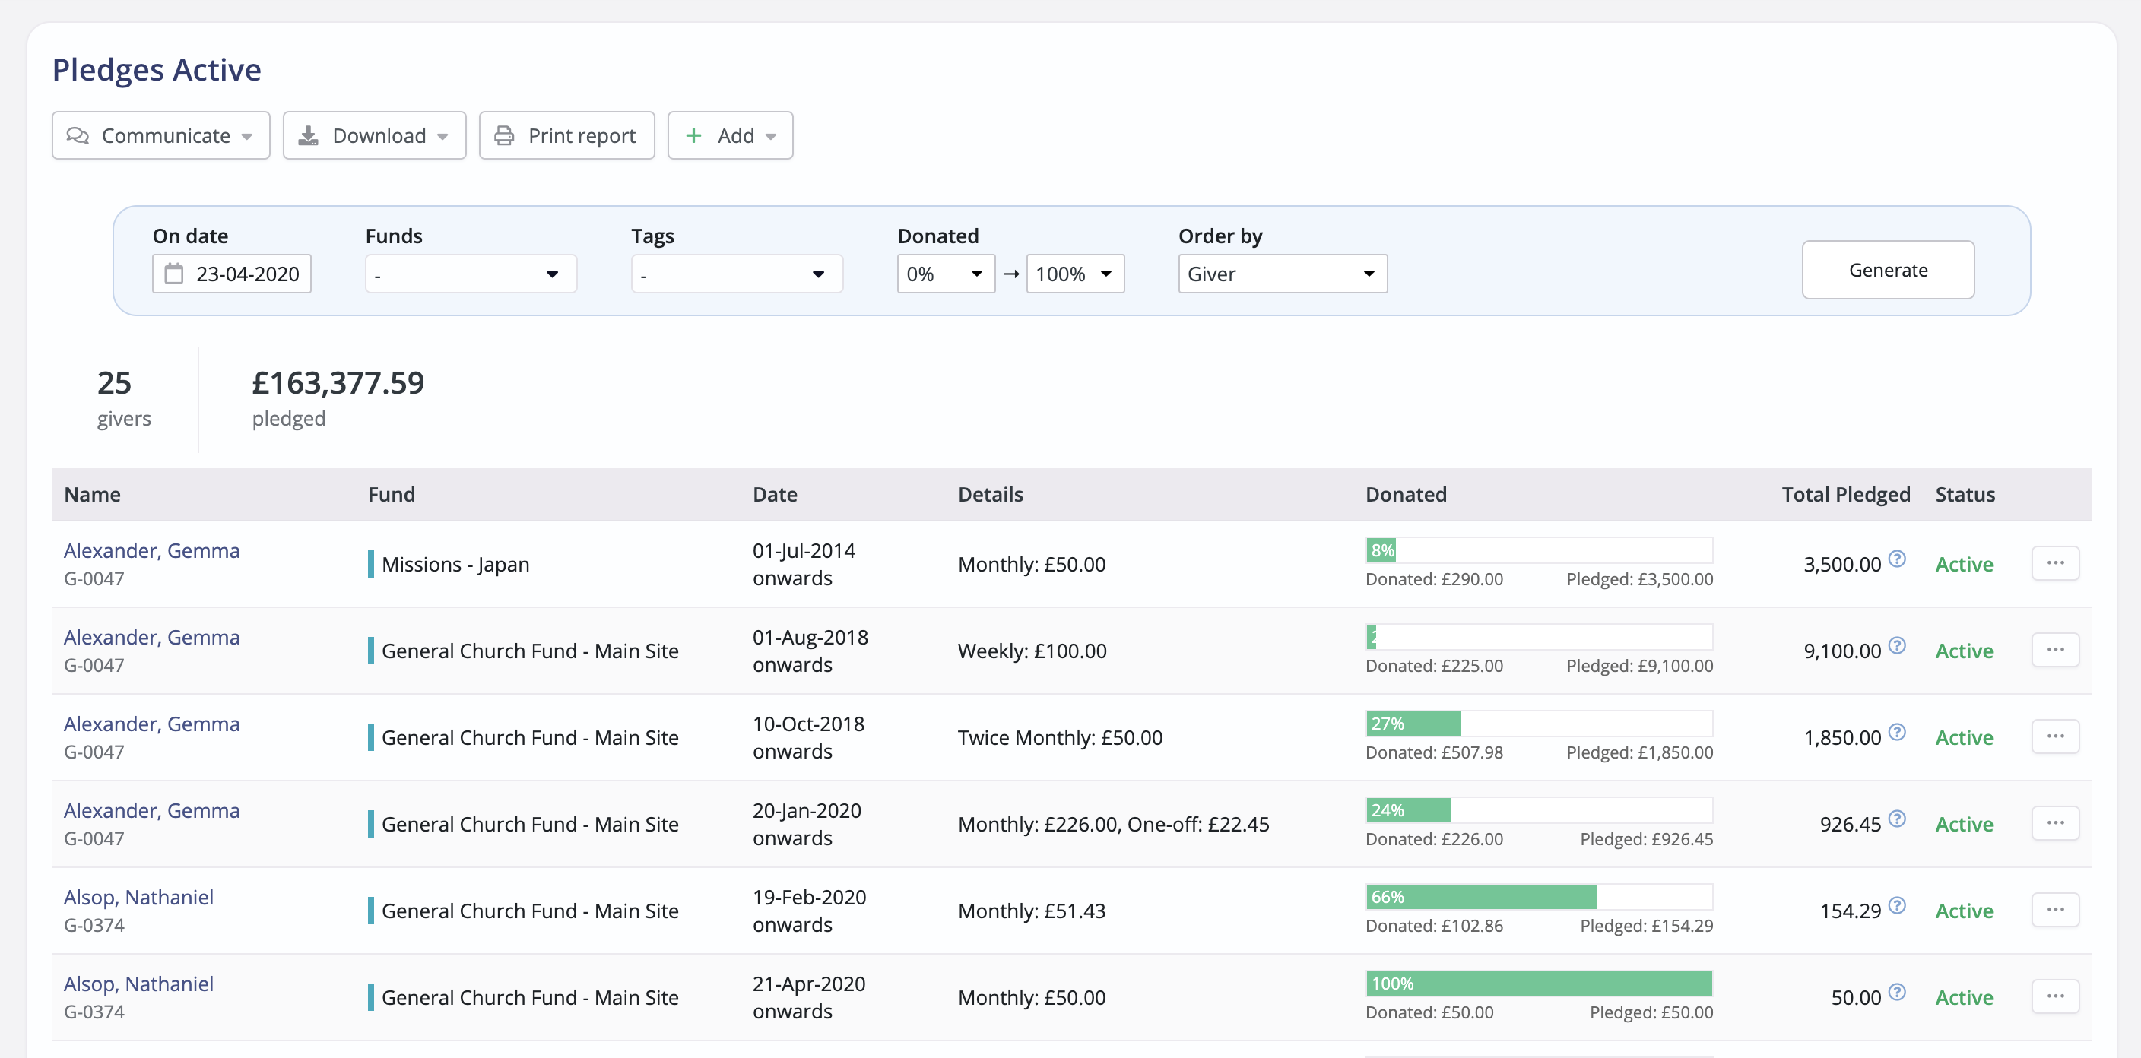2141x1058 pixels.
Task: Open the ellipsis actions for Alsop's fully donated £50 pledge
Action: (x=2055, y=996)
